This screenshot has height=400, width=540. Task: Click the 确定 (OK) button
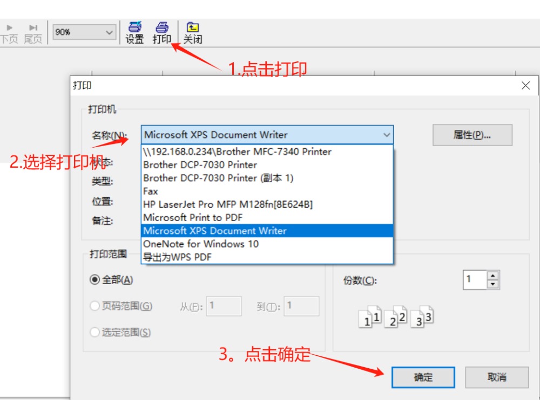click(423, 377)
